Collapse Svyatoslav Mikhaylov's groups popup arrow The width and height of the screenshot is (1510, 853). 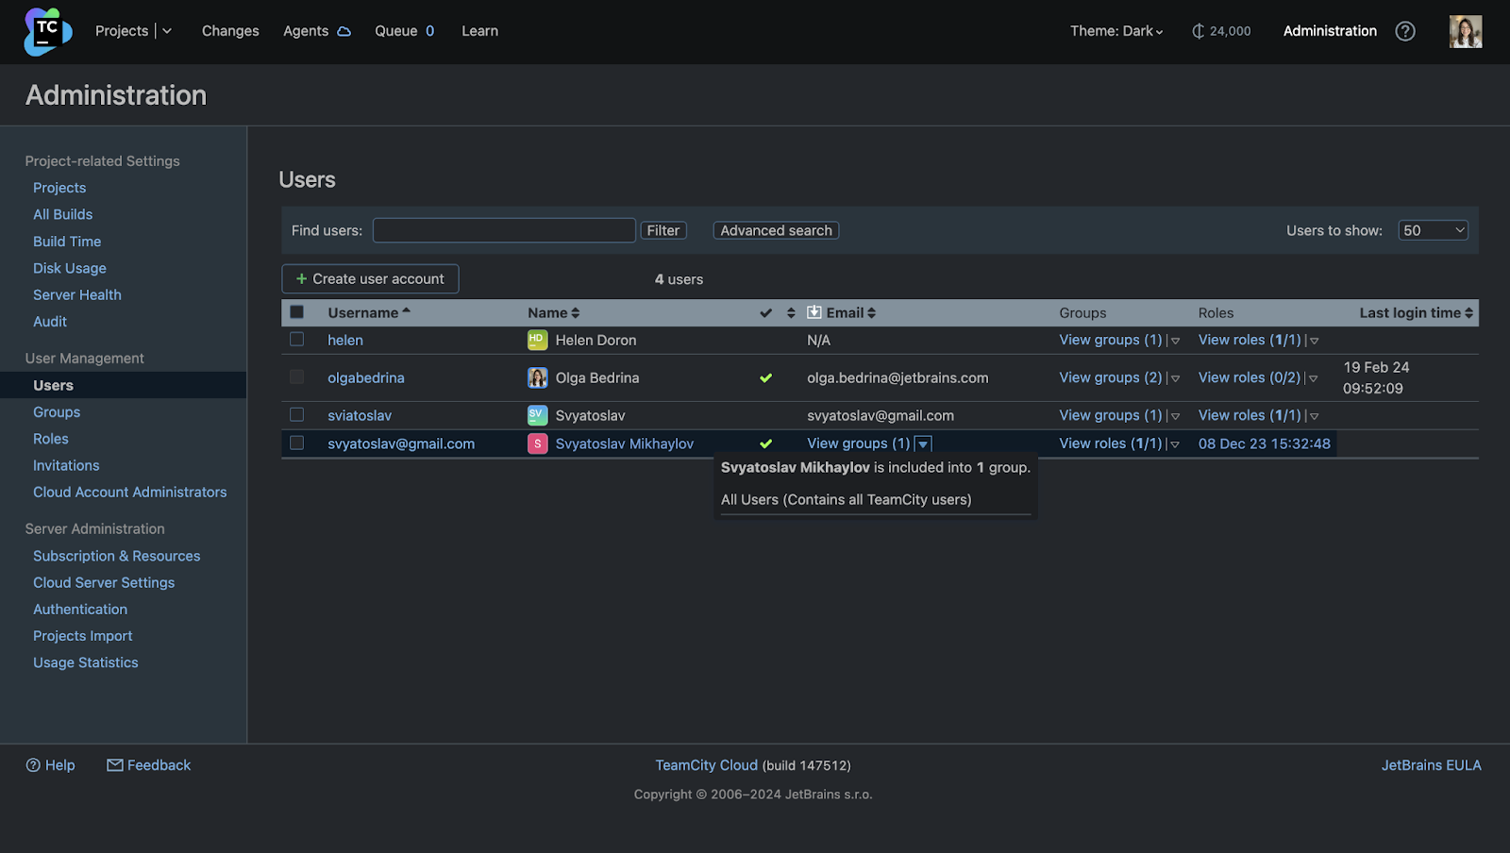click(x=923, y=444)
